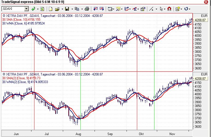The height and width of the screenshot is (137, 211).
Task: Click 3600 on the upper chart price axis
Action: [x=198, y=68]
